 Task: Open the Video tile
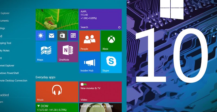(x=100, y=92)
